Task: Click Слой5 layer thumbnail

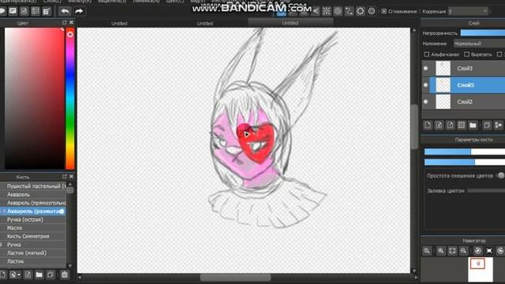Action: pos(443,85)
